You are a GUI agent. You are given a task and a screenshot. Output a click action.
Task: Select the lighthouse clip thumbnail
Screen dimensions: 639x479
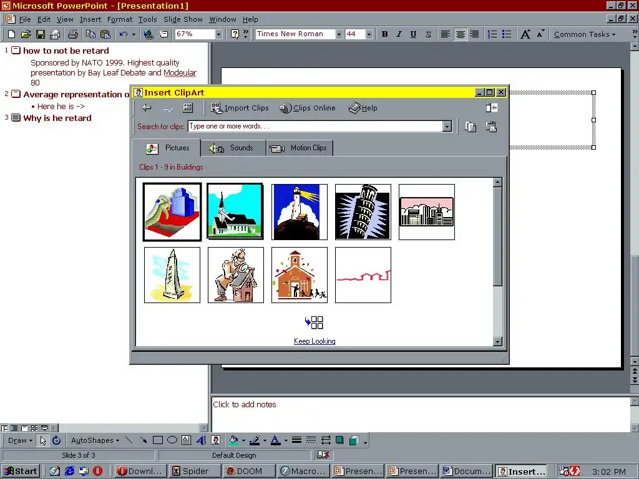click(x=300, y=212)
